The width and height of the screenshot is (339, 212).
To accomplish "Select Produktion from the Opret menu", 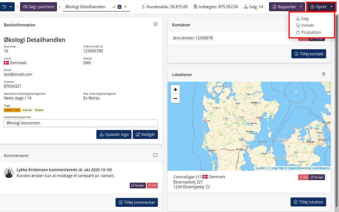I will (x=311, y=32).
